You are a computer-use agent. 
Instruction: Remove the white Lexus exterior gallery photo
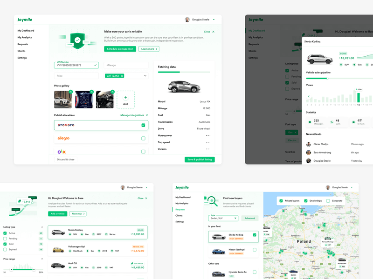(x=70, y=92)
